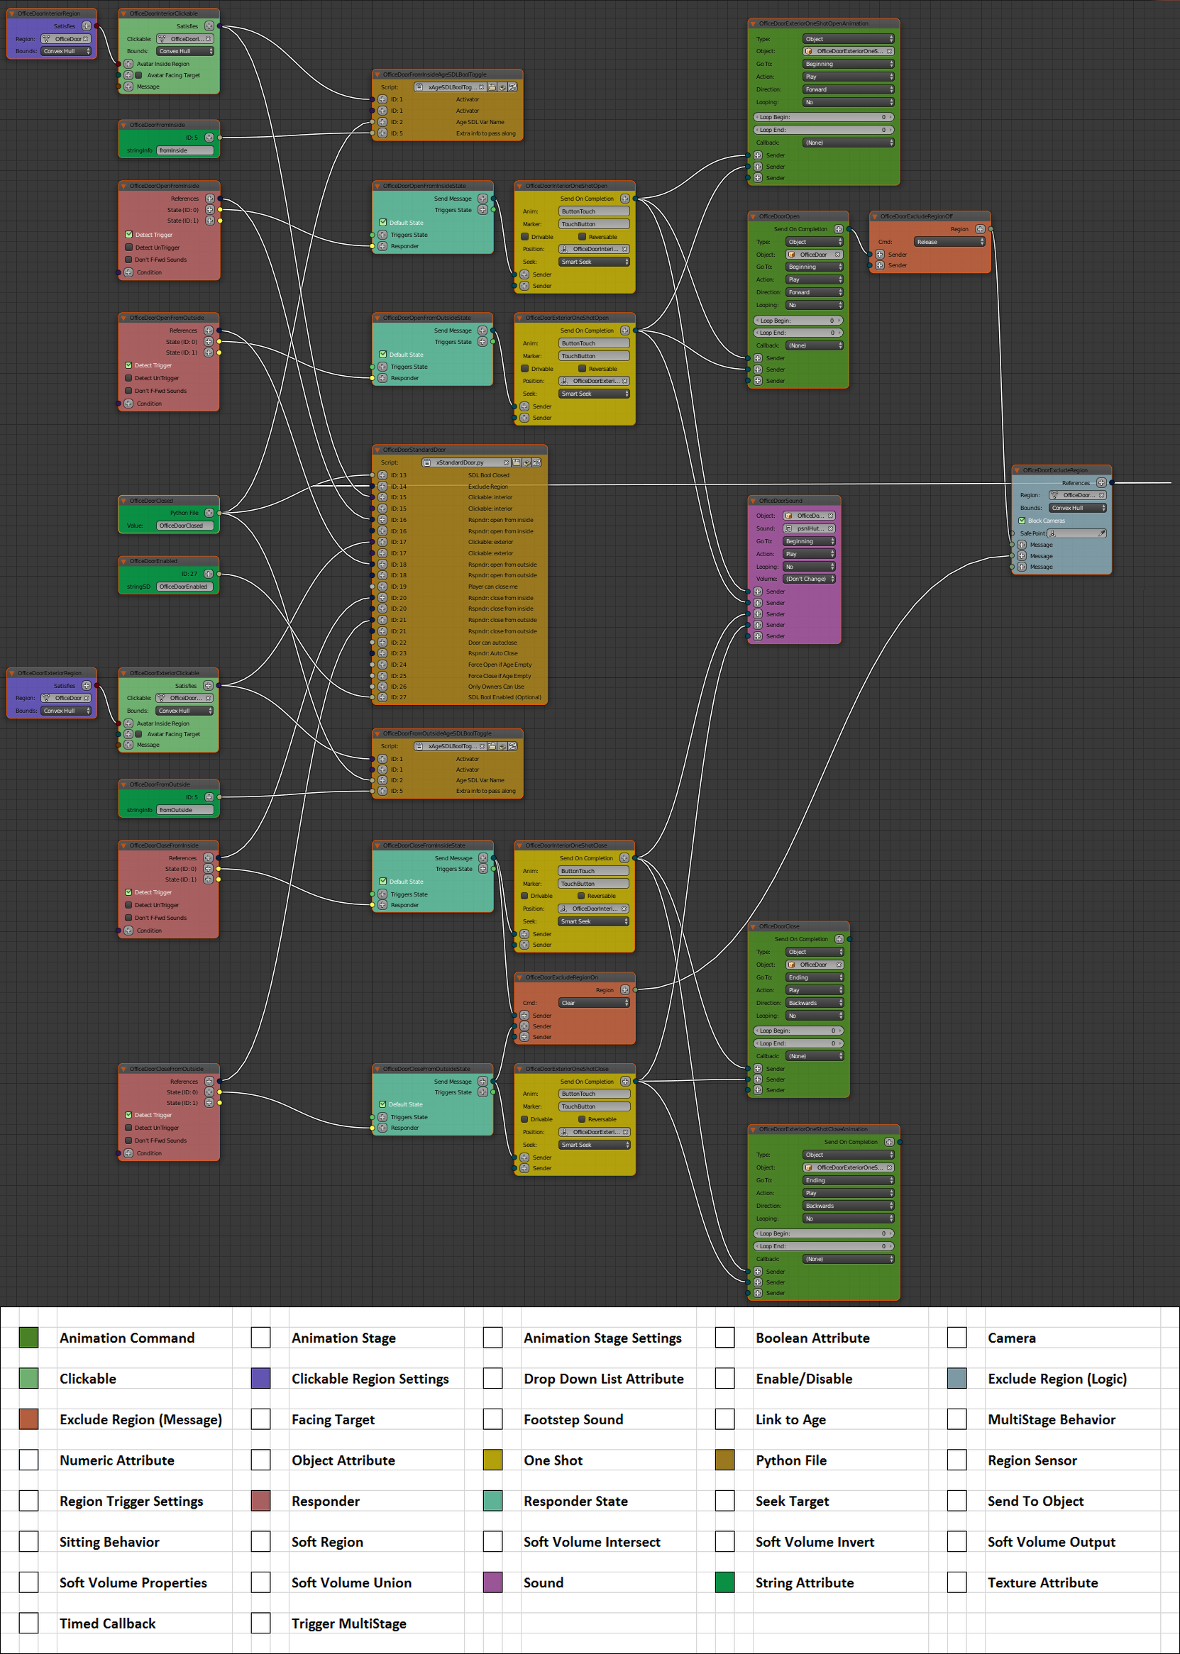Click the Sound purple legend swatch
The image size is (1180, 1654).
[492, 1582]
